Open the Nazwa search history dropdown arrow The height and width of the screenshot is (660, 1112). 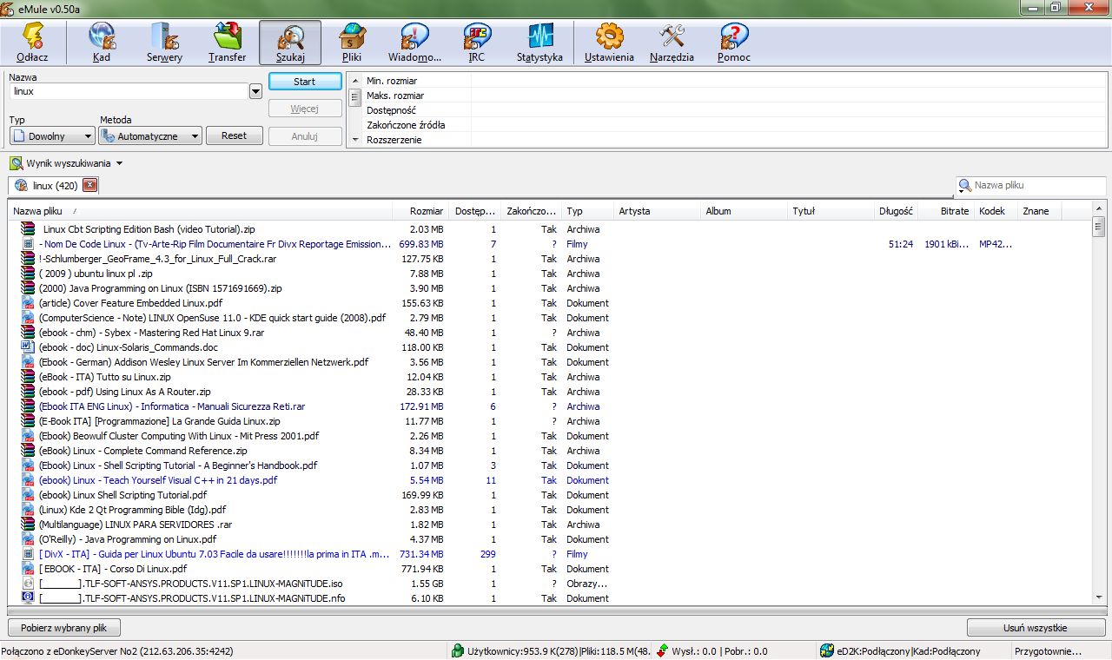pos(255,91)
